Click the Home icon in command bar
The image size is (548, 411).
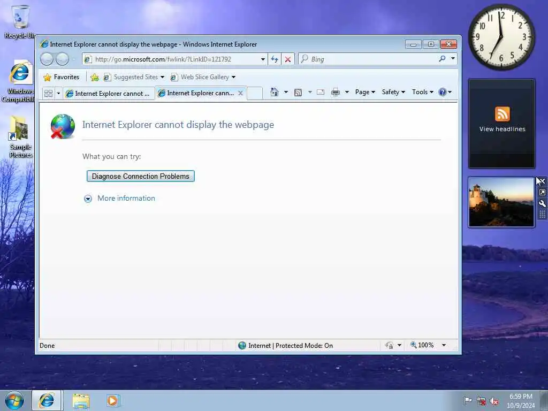[275, 92]
